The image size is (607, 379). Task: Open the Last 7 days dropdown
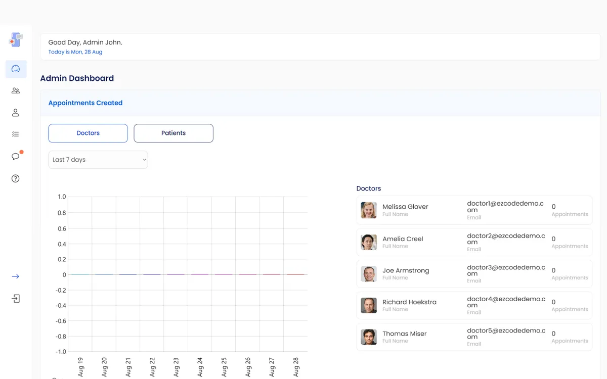click(98, 160)
